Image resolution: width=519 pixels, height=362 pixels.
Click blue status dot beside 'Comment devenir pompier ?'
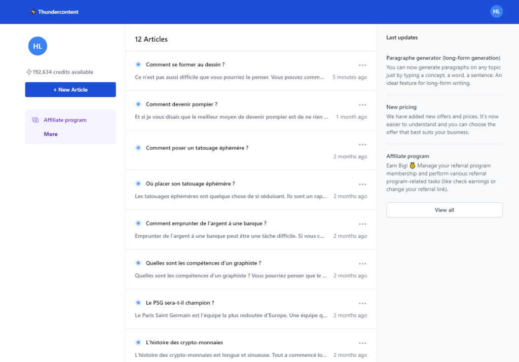138,104
